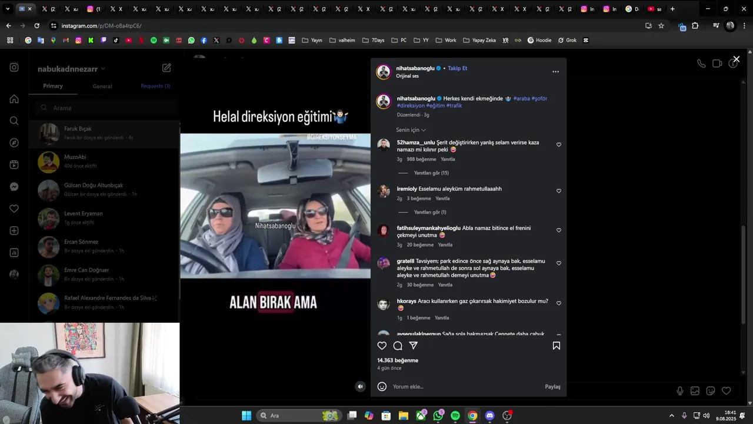Screen dimensions: 753x424
Task: Open the nihatsabanoglu profile name in header
Action: [415, 68]
